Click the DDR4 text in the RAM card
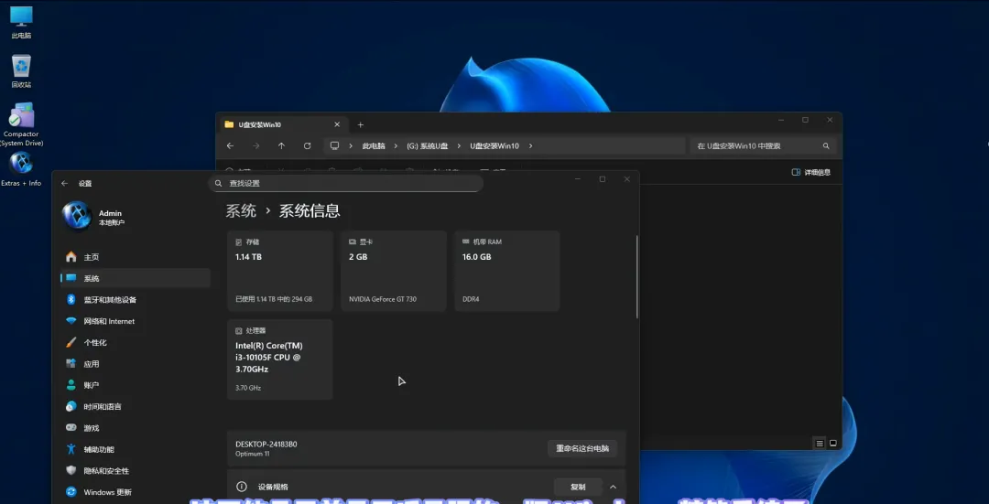This screenshot has height=504, width=989. pos(471,299)
